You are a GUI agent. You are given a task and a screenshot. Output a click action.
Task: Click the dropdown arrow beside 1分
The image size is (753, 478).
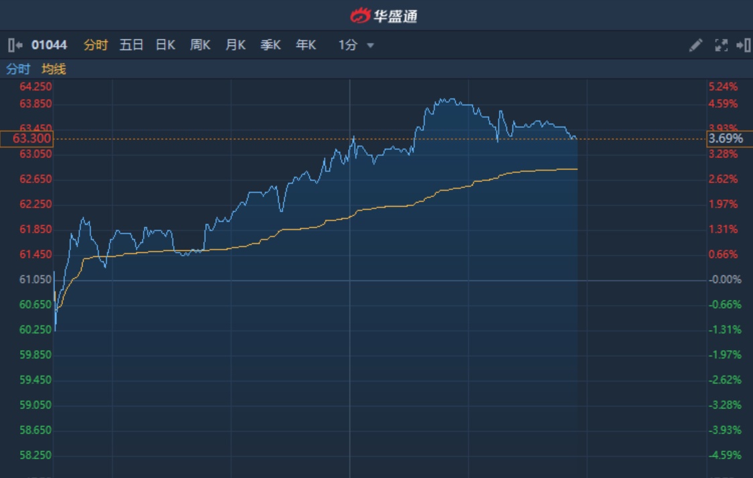[x=370, y=46]
